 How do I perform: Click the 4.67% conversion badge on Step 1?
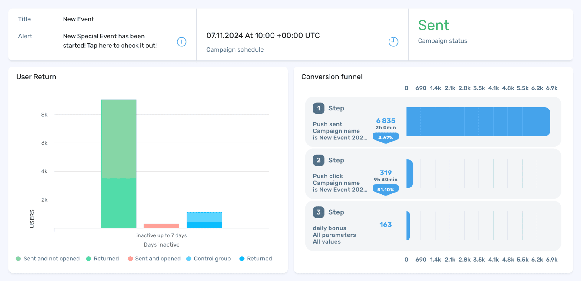click(x=386, y=137)
